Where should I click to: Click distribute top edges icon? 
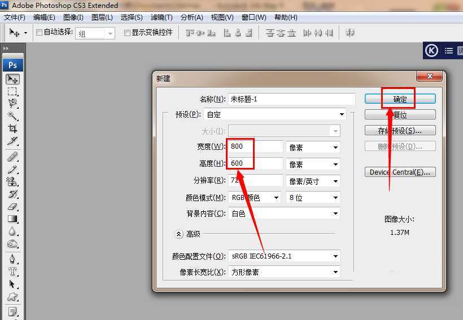tap(269, 33)
